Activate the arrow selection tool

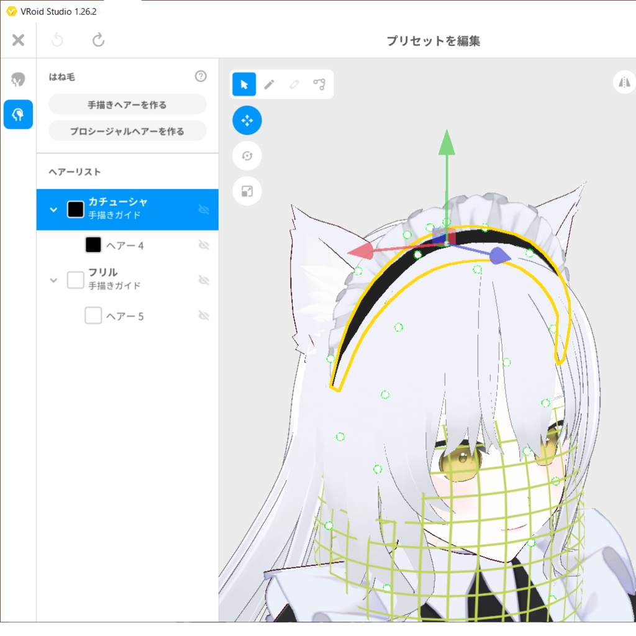(244, 84)
